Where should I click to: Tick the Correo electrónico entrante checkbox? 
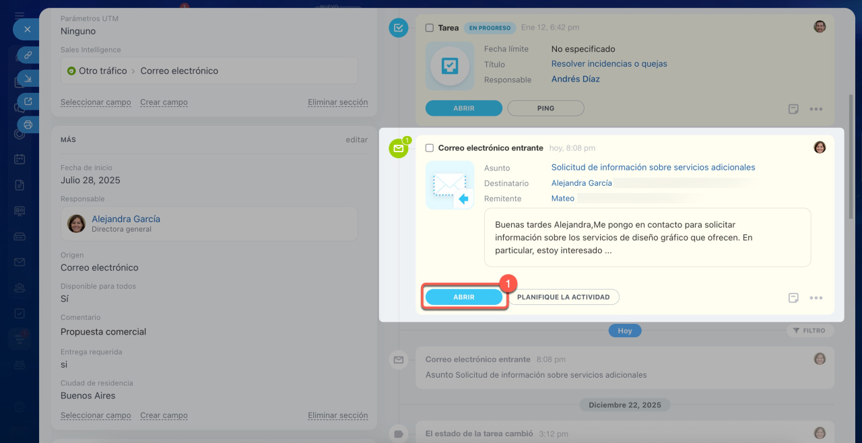click(x=430, y=148)
